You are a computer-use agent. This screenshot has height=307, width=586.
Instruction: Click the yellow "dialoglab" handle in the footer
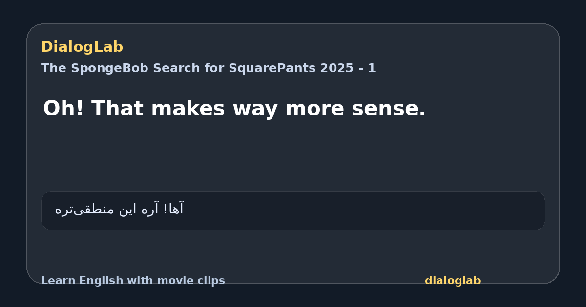point(453,281)
